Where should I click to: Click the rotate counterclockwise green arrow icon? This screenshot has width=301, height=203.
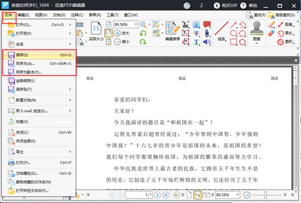click(143, 33)
